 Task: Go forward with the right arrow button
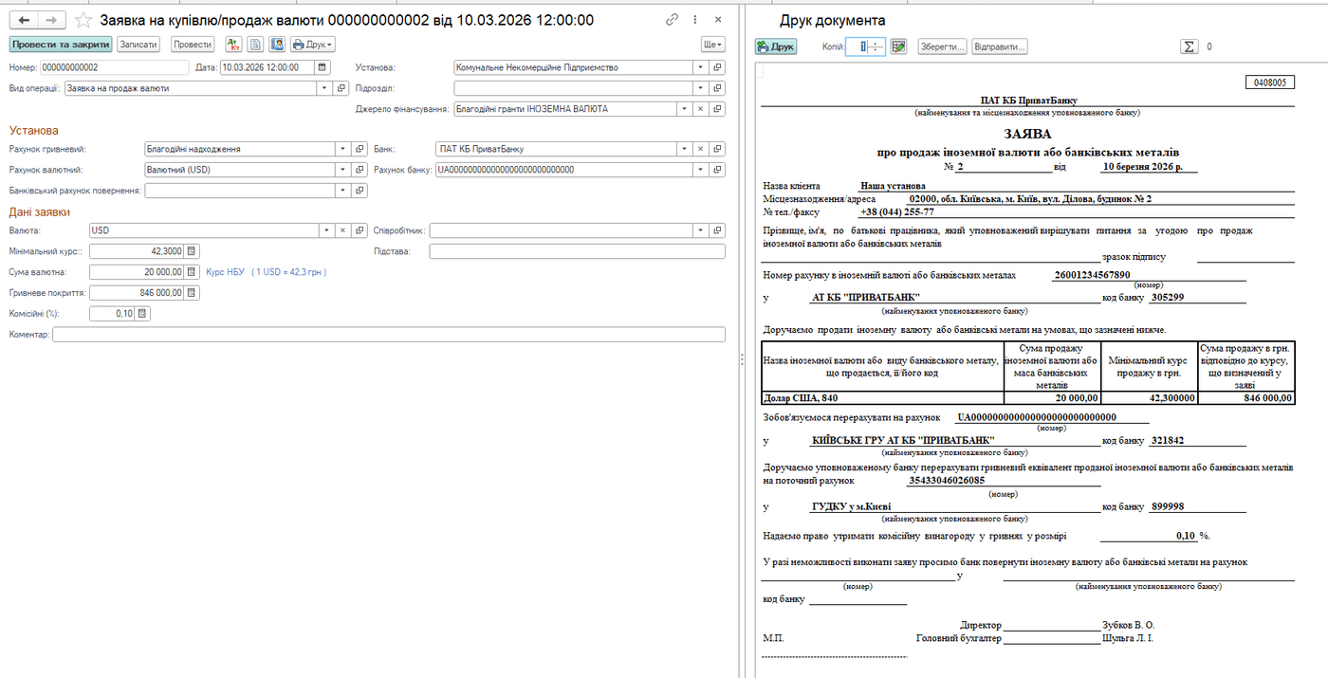pyautogui.click(x=52, y=20)
